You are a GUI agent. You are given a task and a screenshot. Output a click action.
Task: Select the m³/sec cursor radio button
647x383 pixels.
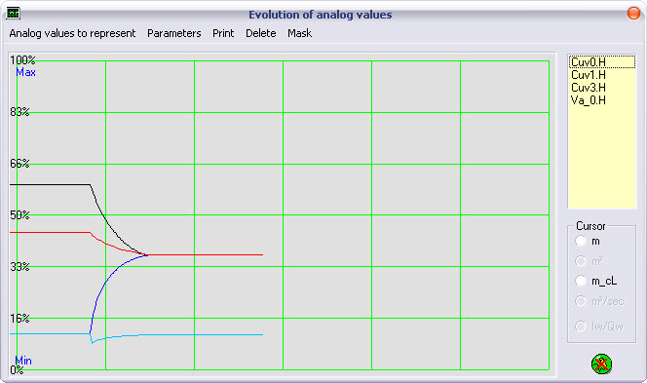pyautogui.click(x=581, y=301)
